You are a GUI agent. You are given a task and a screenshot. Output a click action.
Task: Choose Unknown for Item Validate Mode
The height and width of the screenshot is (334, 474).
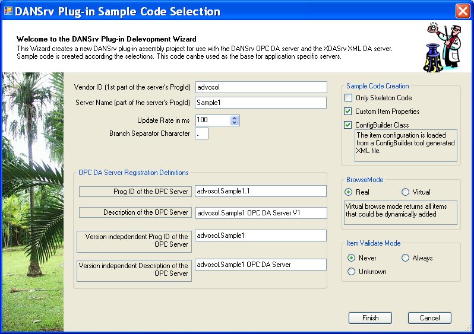[351, 271]
